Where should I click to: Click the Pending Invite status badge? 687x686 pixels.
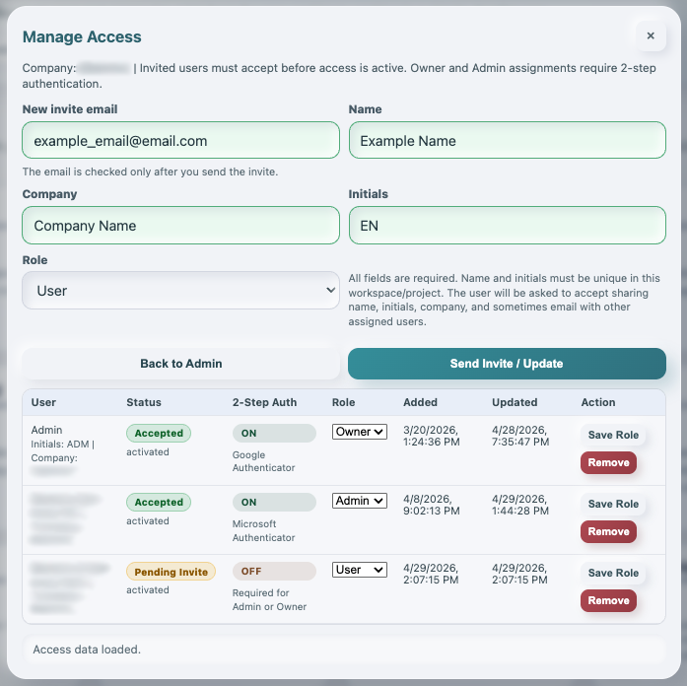click(x=171, y=572)
